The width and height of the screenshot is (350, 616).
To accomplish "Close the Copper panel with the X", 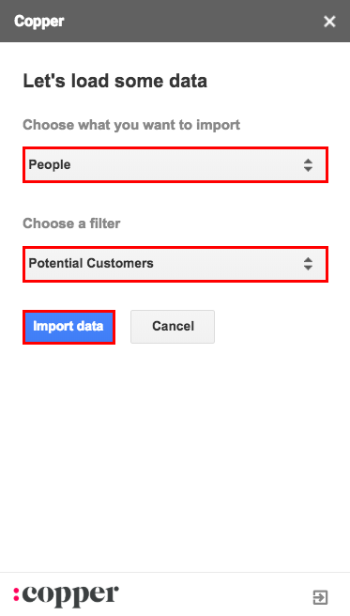I will (329, 22).
